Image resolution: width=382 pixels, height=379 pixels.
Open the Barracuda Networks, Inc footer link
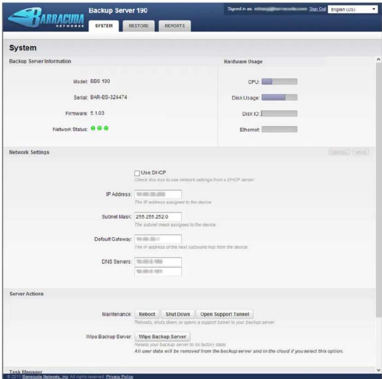click(45, 377)
